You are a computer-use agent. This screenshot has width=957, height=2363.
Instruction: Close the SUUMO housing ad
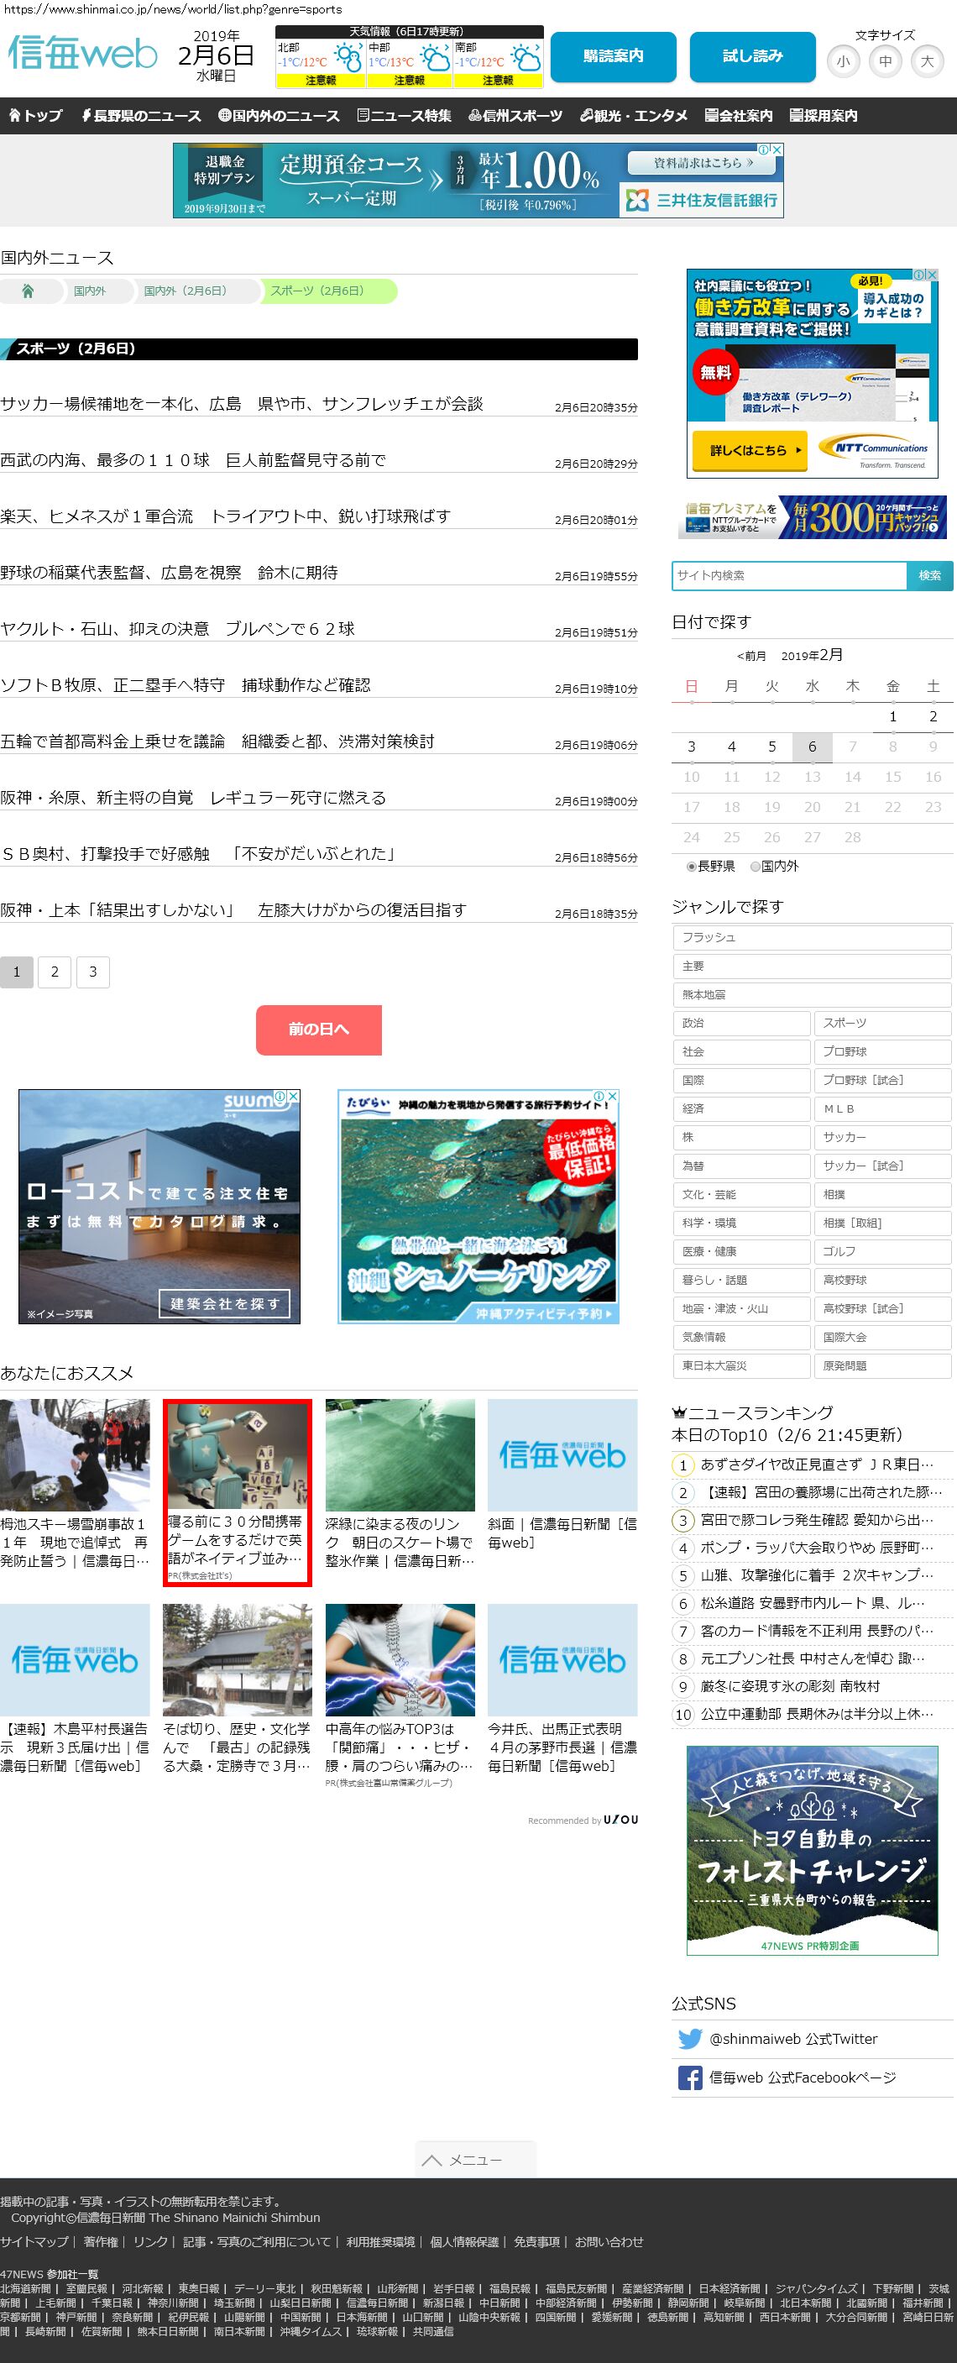pyautogui.click(x=293, y=1095)
